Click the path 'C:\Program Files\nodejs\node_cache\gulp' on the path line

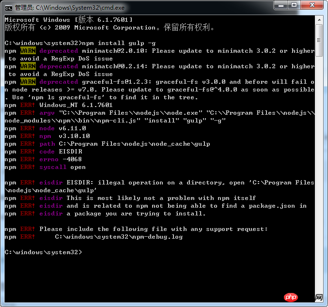tap(135, 144)
